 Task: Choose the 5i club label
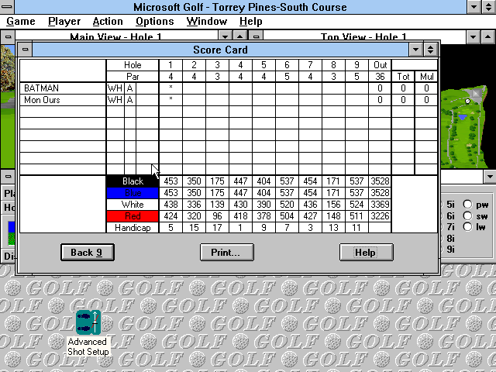tap(450, 205)
